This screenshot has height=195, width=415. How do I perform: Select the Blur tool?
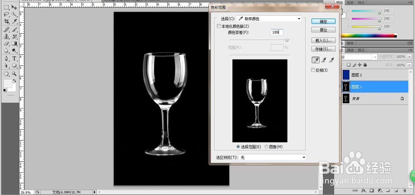click(x=6, y=51)
